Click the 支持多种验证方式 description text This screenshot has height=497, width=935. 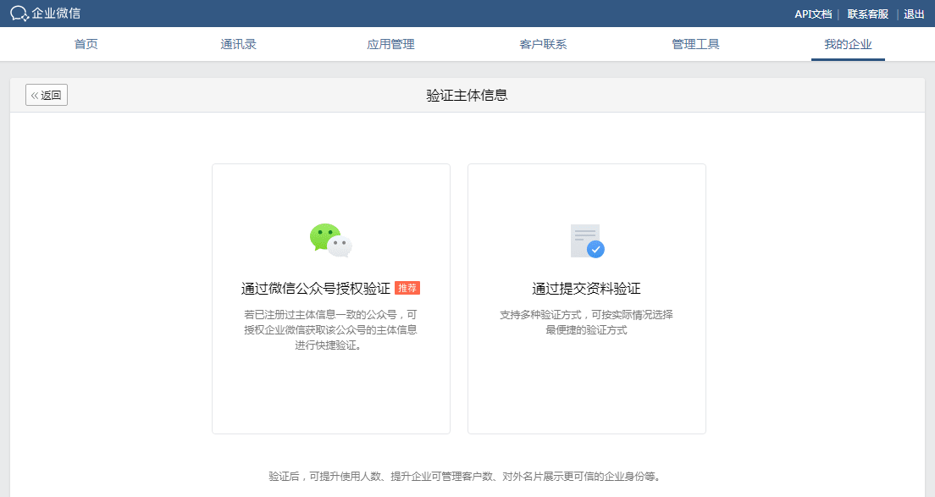[x=586, y=323]
